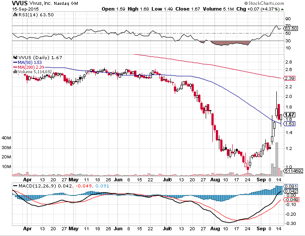Click the blue MA(50) legend entry

(30, 62)
